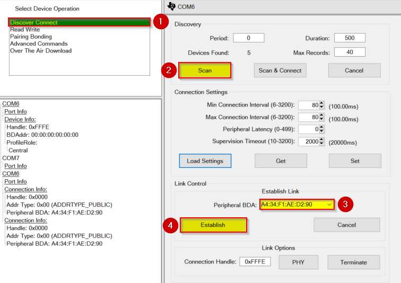Select Device Info node under COM6
The height and width of the screenshot is (283, 401).
20,119
